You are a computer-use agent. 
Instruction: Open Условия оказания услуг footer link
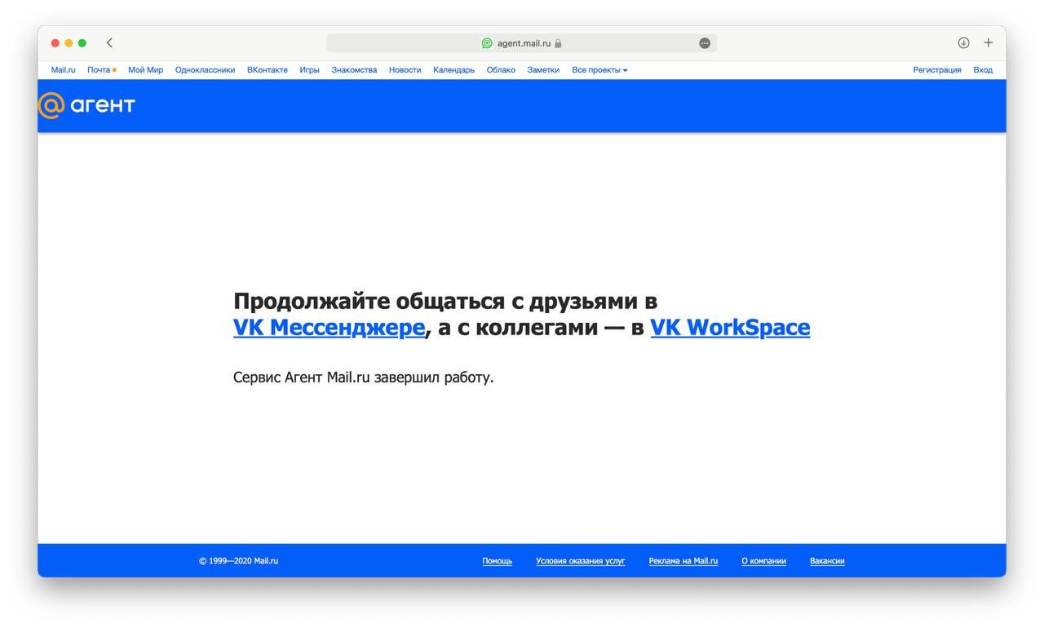tap(581, 561)
